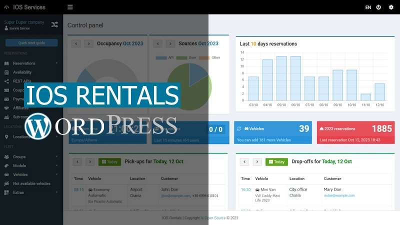Expand the Groups submenu arrow

point(56,156)
